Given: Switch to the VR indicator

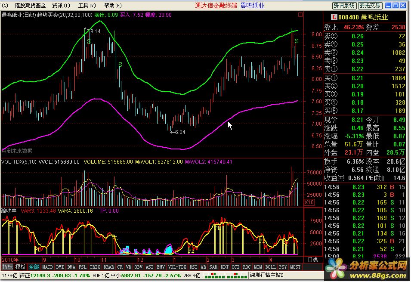Looking at the screenshot, I should click(x=128, y=267).
